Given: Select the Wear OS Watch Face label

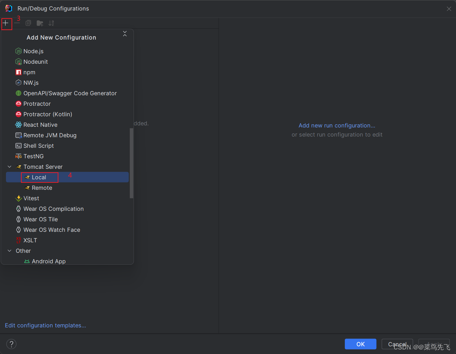Looking at the screenshot, I should tap(52, 230).
